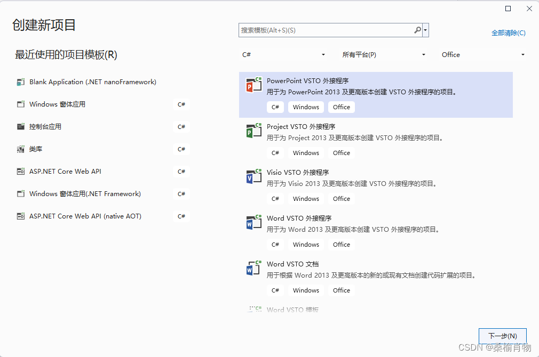
Task: Open the search history dropdown arrow
Action: coord(425,30)
